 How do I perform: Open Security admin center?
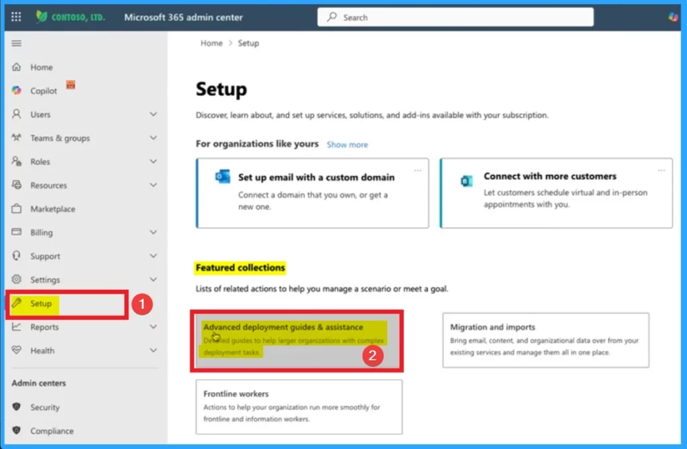[x=45, y=407]
